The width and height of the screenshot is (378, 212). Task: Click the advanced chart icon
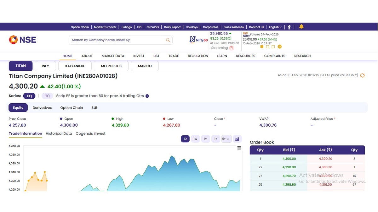pos(237,139)
